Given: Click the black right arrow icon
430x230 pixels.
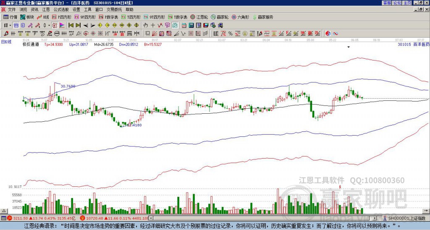Looking at the screenshot, I should tap(93, 25).
